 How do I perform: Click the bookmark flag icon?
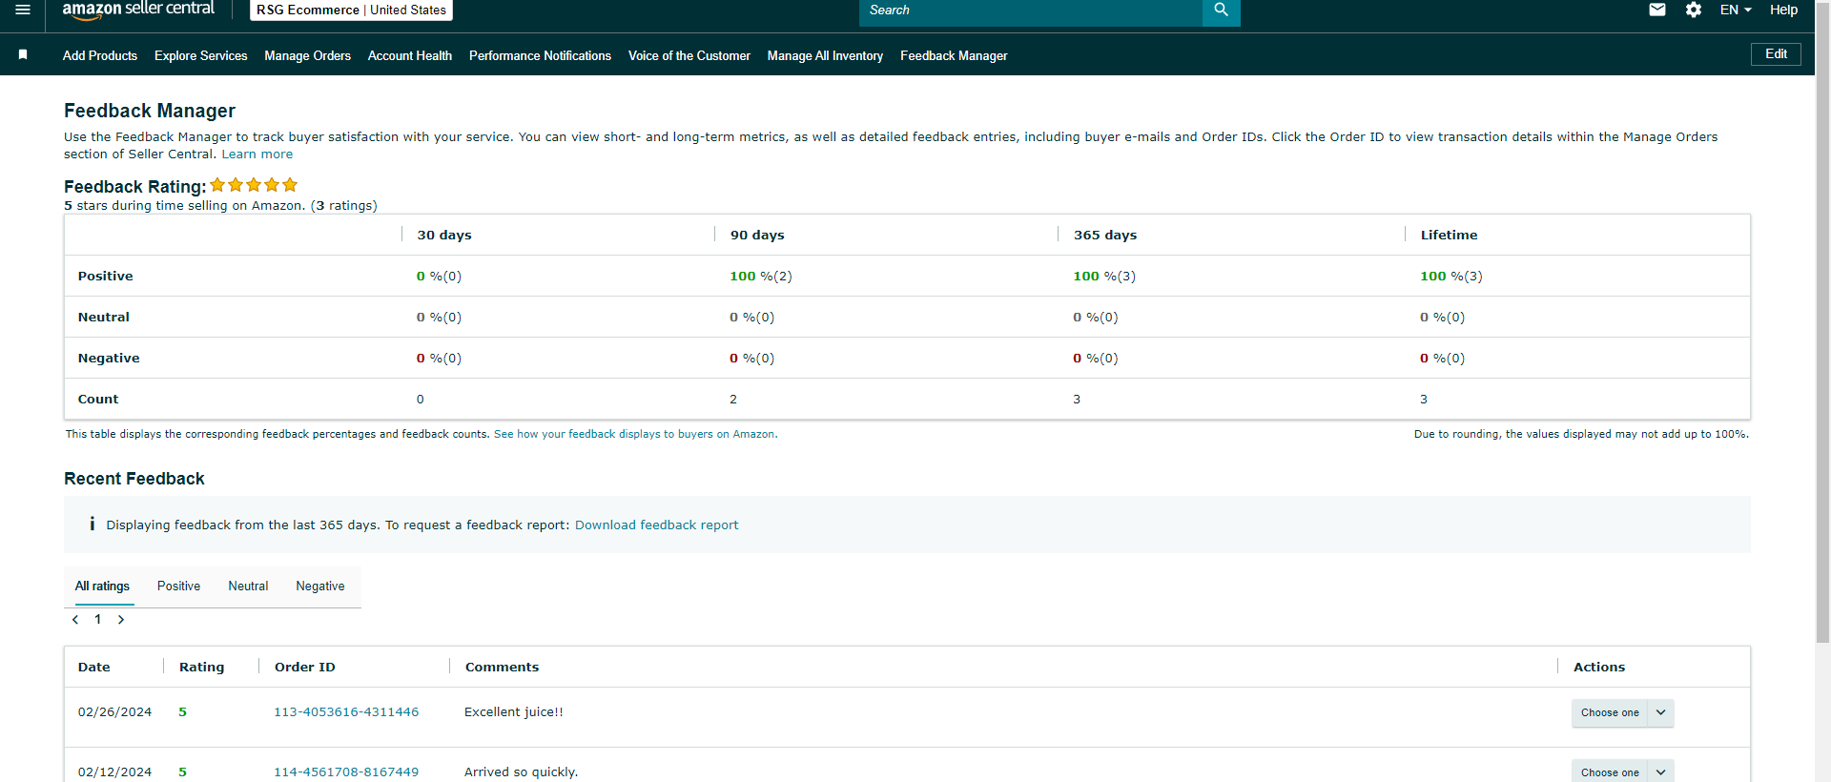pyautogui.click(x=23, y=55)
